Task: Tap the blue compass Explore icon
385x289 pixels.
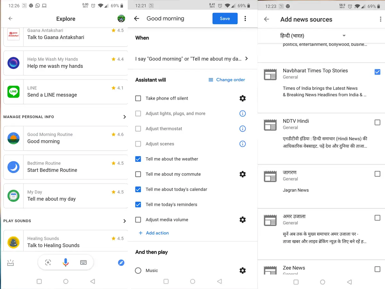Action: tap(121, 263)
